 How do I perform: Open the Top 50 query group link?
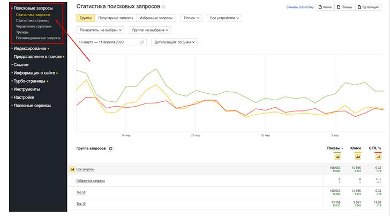81,192
